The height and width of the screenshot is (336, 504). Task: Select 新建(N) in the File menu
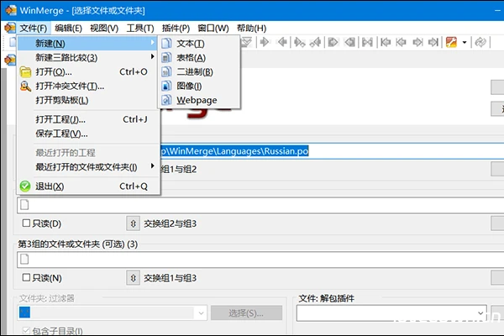click(x=87, y=44)
